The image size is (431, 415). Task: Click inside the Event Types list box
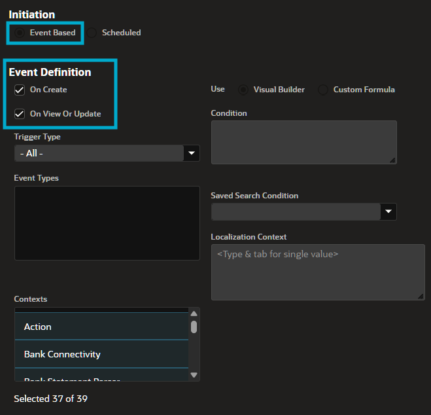pyautogui.click(x=107, y=223)
